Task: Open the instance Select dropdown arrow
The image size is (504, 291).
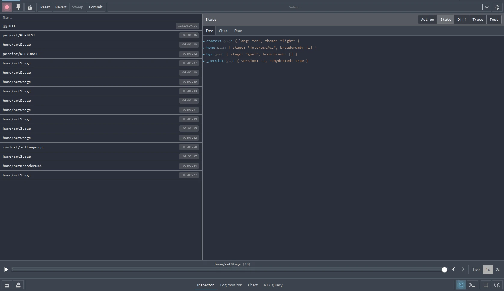Action: point(487,7)
